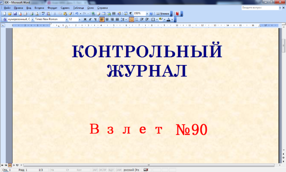
Task: Click the Spelling and Grammar check icon
Action: coord(43,13)
